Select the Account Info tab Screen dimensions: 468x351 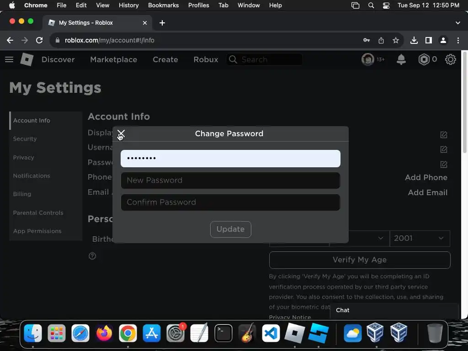(x=46, y=121)
